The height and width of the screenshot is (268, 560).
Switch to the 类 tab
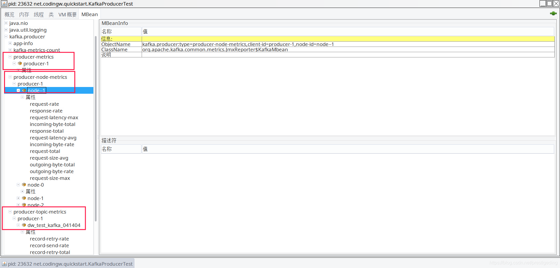(51, 14)
